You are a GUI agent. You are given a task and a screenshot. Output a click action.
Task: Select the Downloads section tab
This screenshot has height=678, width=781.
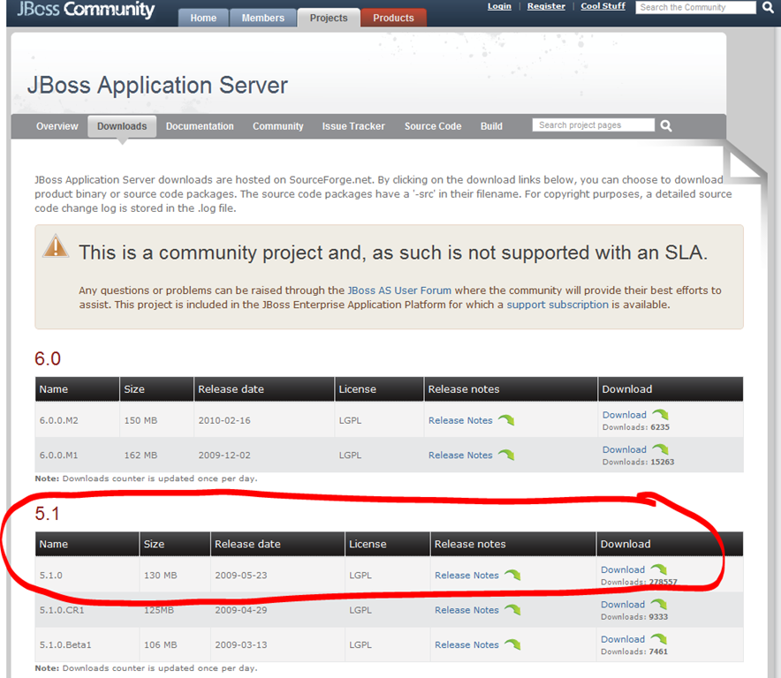(x=122, y=126)
